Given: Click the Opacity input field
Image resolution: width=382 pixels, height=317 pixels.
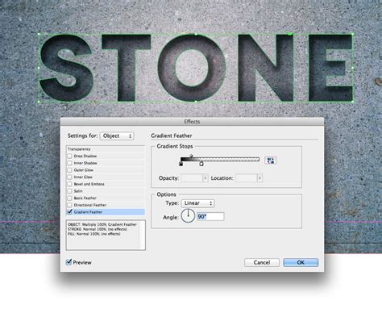Looking at the screenshot, I should point(192,178).
